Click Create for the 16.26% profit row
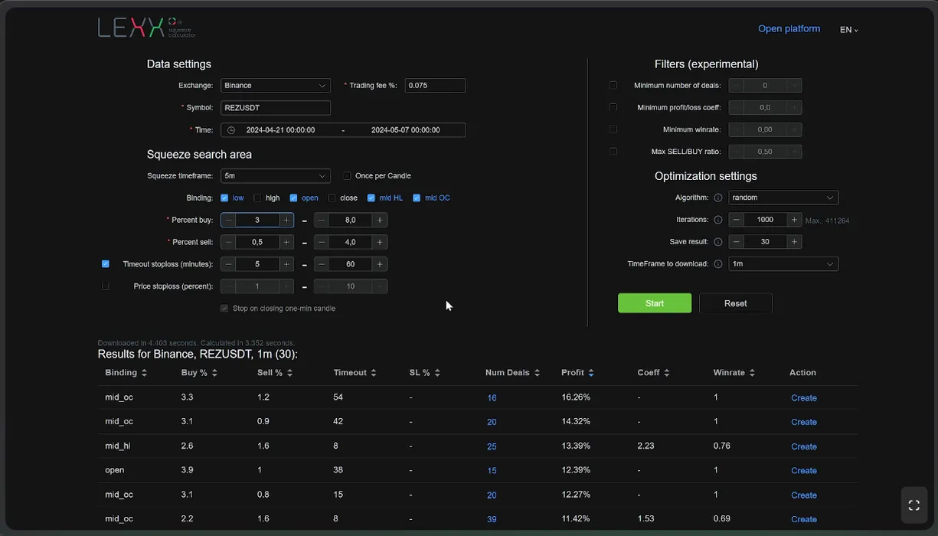Viewport: 938px width, 536px height. pyautogui.click(x=804, y=398)
